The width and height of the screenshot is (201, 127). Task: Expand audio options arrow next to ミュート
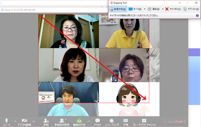click(15, 121)
